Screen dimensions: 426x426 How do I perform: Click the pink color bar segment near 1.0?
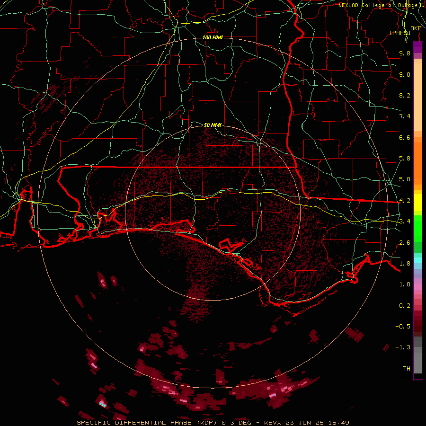(418, 287)
